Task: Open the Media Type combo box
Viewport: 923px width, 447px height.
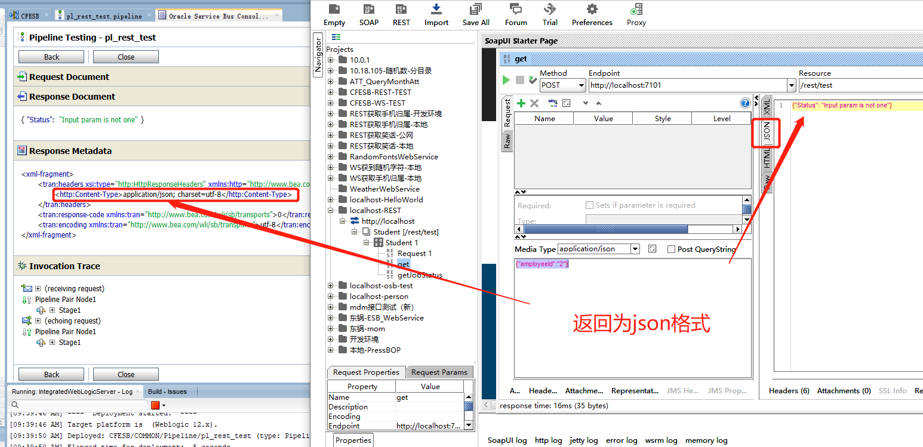Action: click(599, 249)
